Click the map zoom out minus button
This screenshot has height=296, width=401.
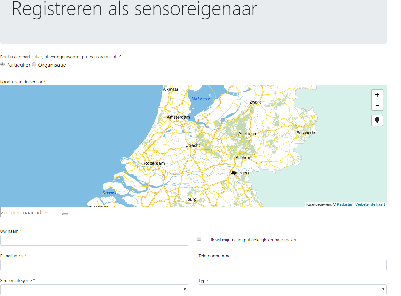pos(377,105)
